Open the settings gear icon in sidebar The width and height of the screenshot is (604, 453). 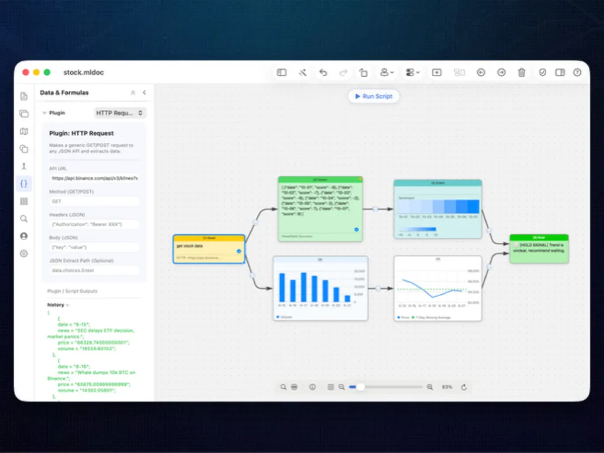(x=24, y=254)
